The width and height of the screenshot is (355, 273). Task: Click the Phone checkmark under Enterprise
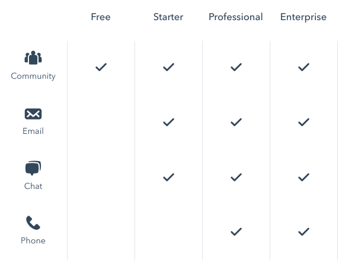[303, 232]
